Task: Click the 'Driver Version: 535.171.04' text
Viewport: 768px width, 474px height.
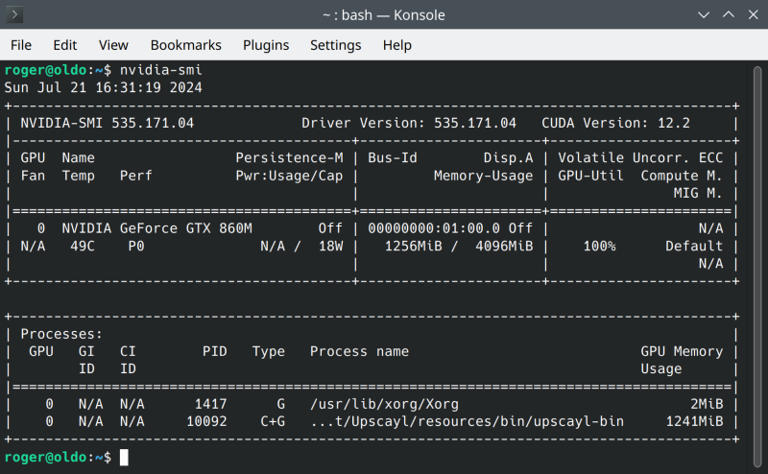Action: (409, 123)
